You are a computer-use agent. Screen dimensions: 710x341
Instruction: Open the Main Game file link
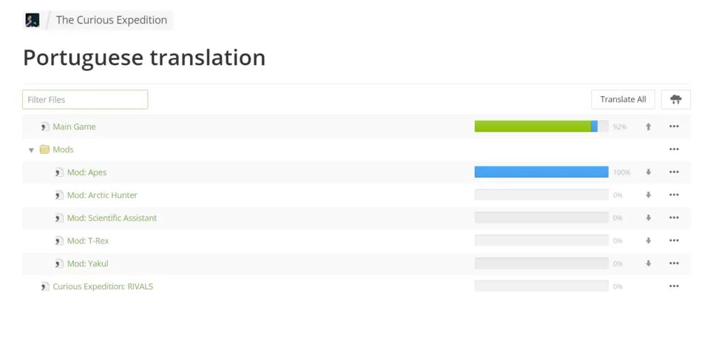click(x=74, y=126)
